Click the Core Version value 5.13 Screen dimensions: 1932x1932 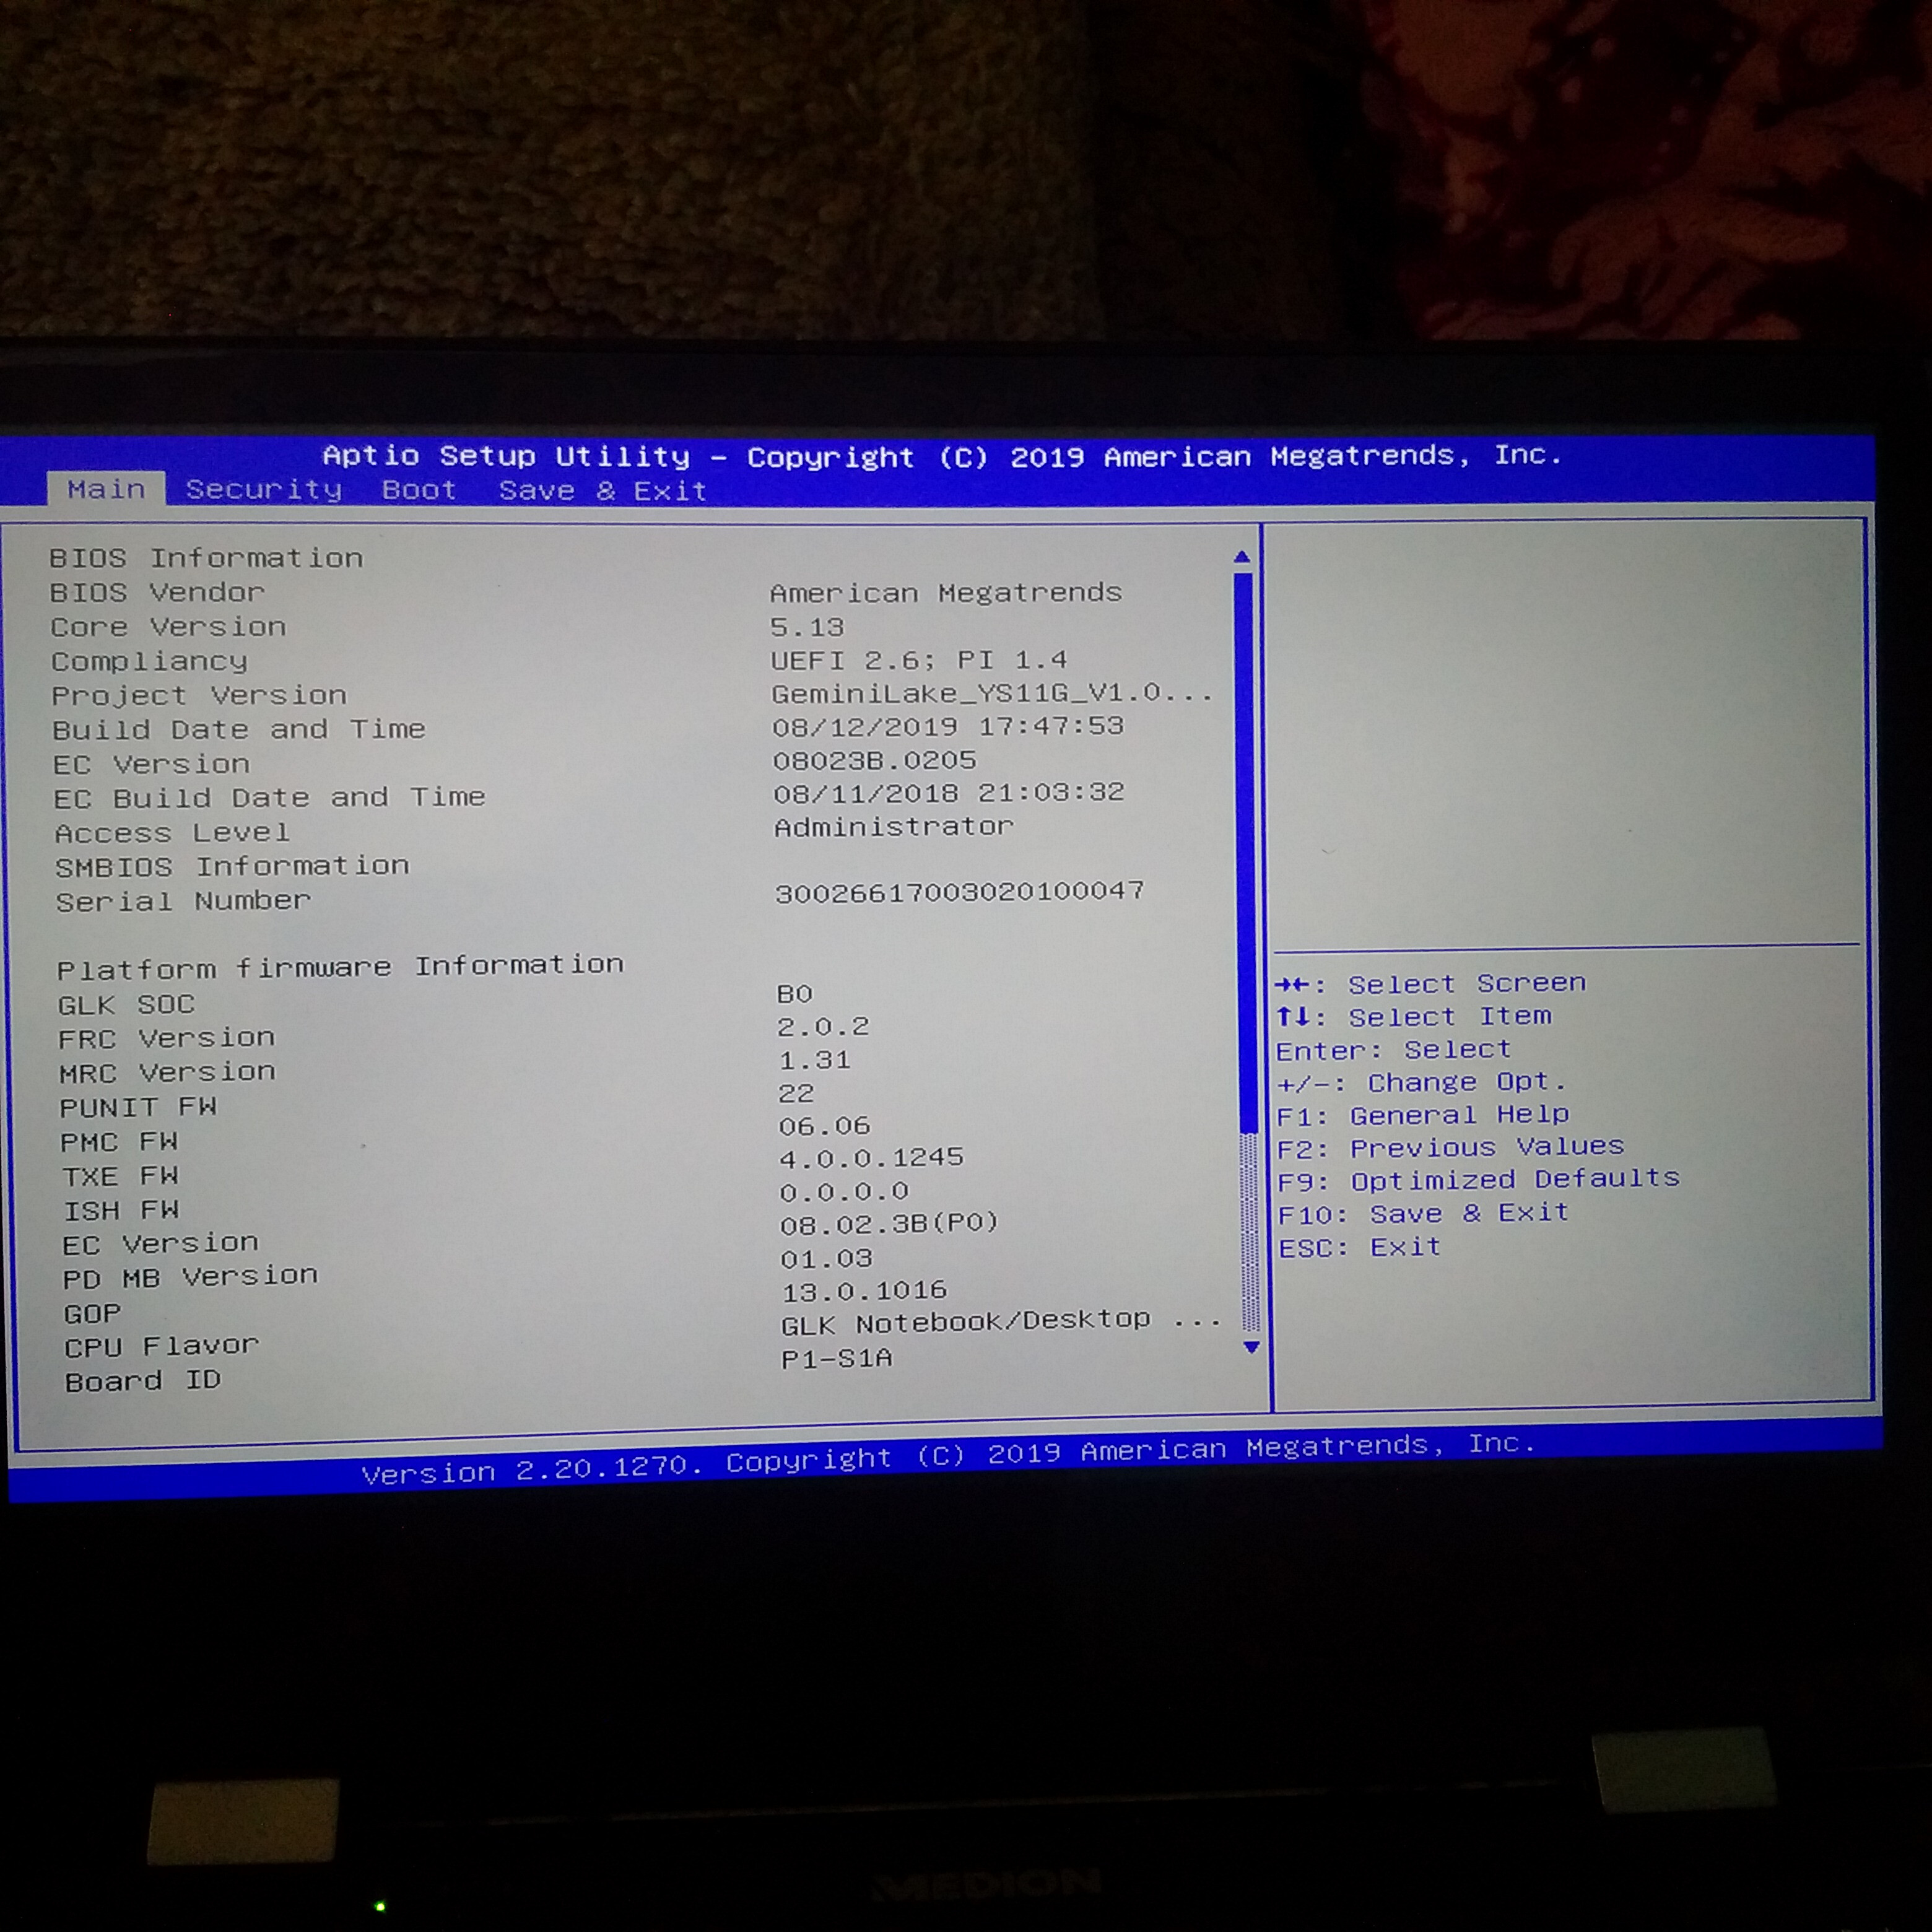[x=807, y=627]
